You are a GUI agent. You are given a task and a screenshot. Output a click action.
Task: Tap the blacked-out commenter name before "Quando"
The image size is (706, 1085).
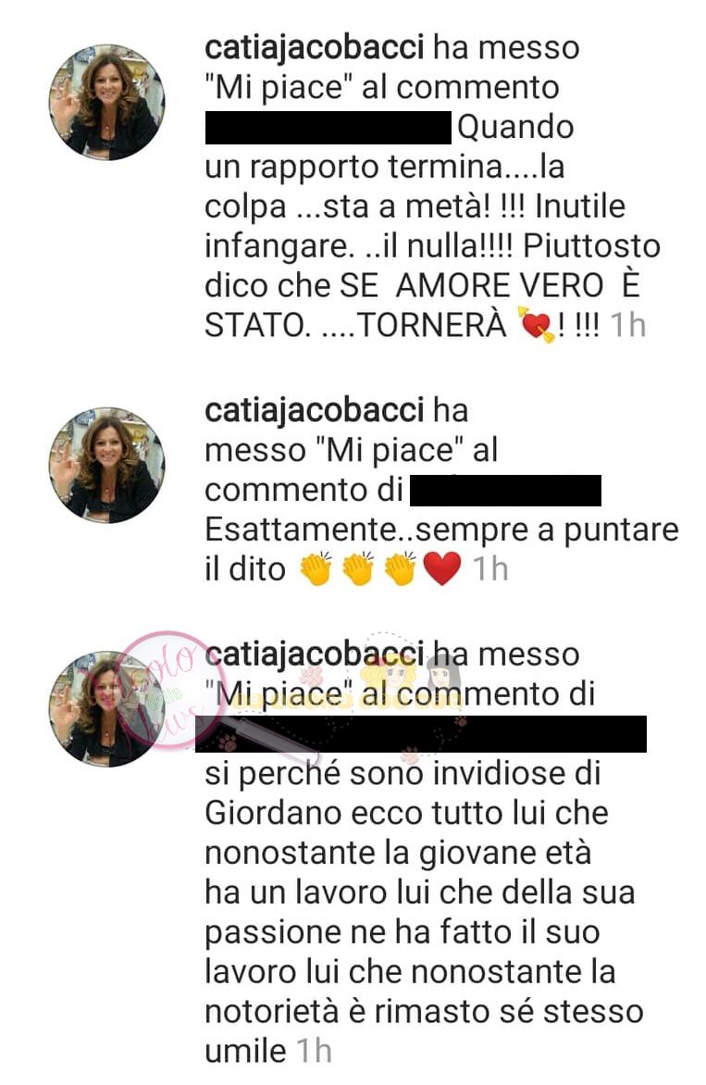pos(328,127)
